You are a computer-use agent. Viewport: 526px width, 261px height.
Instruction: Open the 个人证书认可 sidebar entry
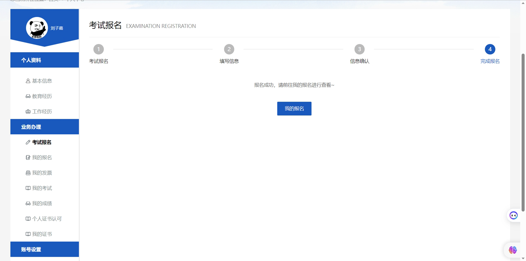tap(47, 219)
